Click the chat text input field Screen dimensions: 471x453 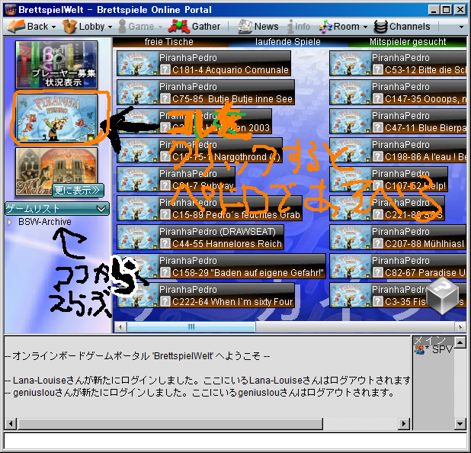(x=235, y=441)
